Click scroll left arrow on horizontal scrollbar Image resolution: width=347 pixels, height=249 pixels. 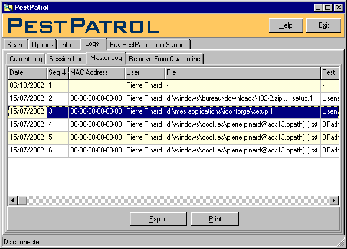[x=13, y=201]
